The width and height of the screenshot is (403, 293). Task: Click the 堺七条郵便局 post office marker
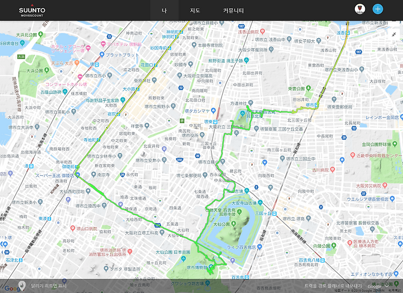(x=205, y=175)
